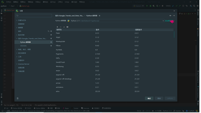Screen dimensions: 201x113
Task: Expand Languages & Frameworks section
Action: coord(17,53)
